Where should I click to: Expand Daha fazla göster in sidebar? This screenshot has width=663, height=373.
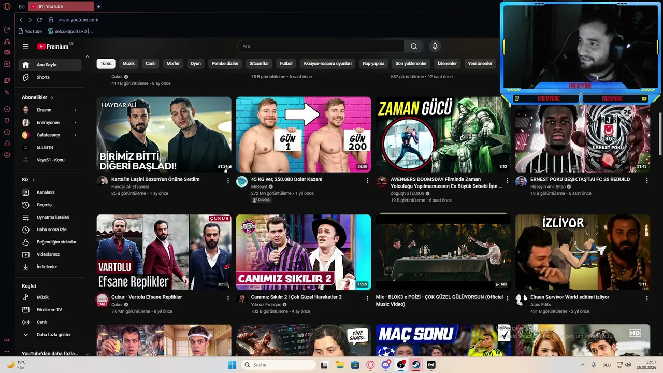coord(50,335)
